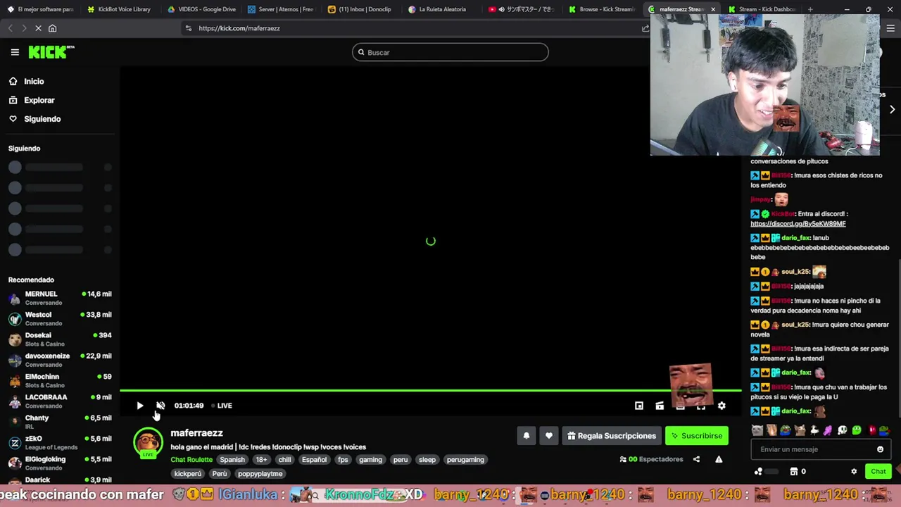Switch to VIDEOS - Google Drive tab

(201, 9)
